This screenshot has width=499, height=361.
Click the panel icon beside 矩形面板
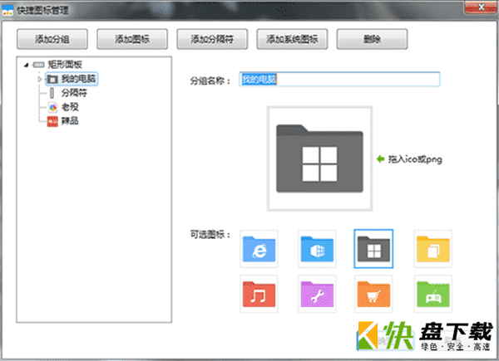[x=38, y=65]
